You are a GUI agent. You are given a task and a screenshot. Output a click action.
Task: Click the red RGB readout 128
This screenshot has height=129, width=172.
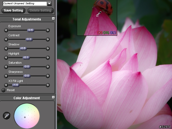pyautogui.click(x=100, y=33)
